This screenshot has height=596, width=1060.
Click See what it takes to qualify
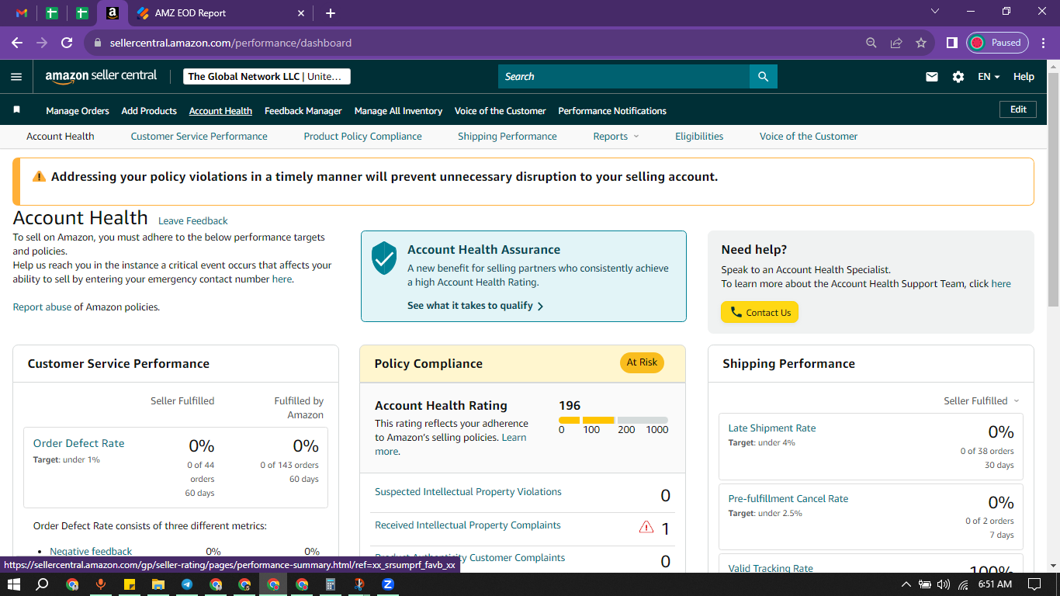[x=475, y=306]
